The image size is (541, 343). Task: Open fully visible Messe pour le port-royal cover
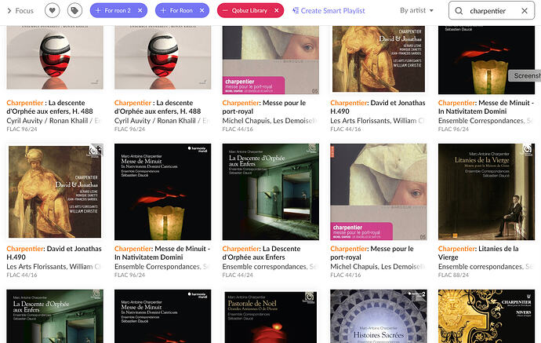coord(379,192)
